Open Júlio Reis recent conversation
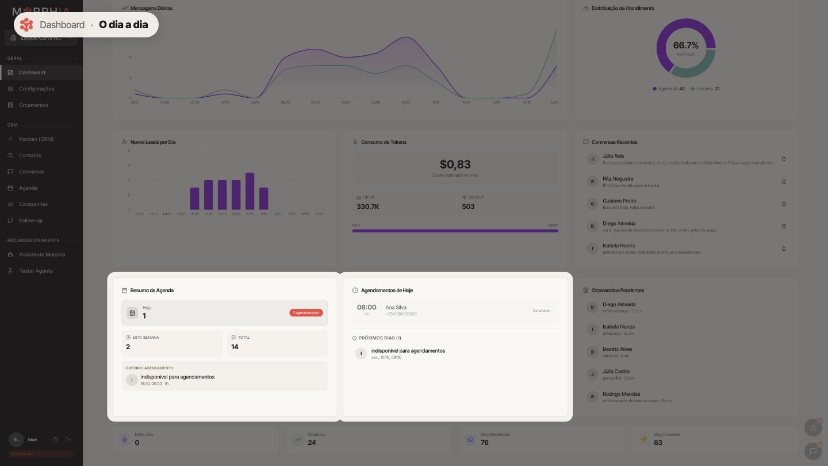The height and width of the screenshot is (466, 828). point(686,159)
